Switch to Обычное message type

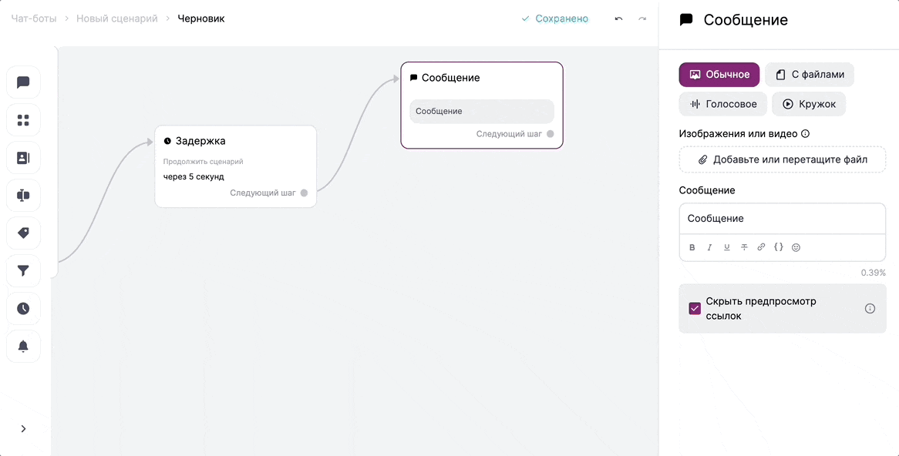tap(719, 75)
